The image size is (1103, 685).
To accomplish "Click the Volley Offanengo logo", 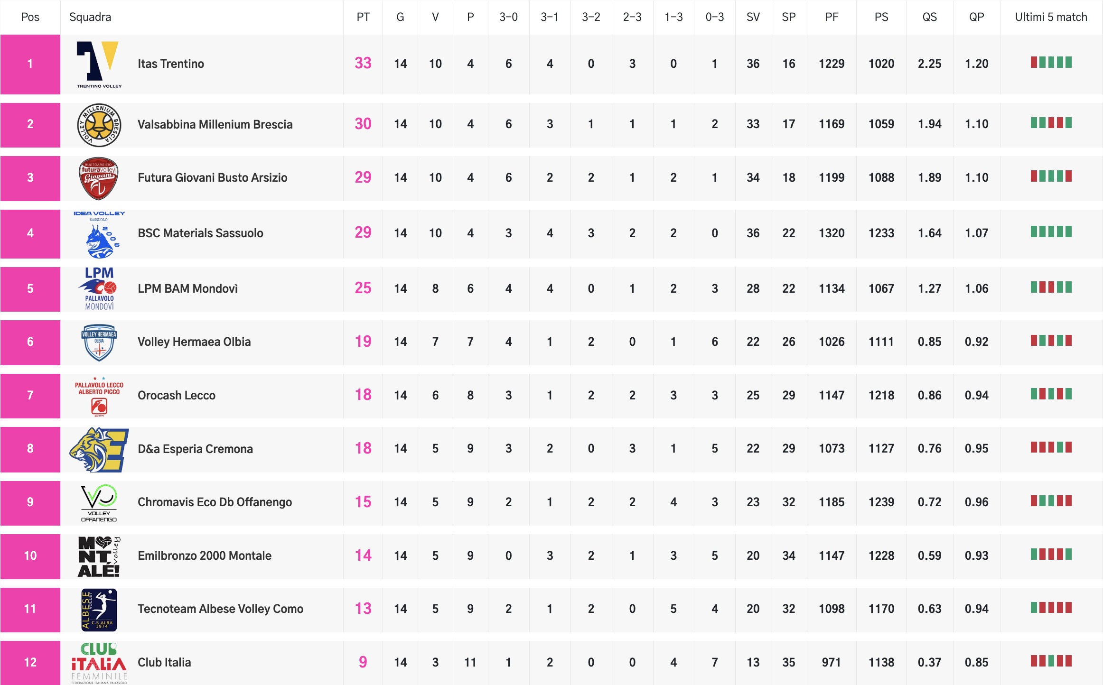I will (99, 503).
